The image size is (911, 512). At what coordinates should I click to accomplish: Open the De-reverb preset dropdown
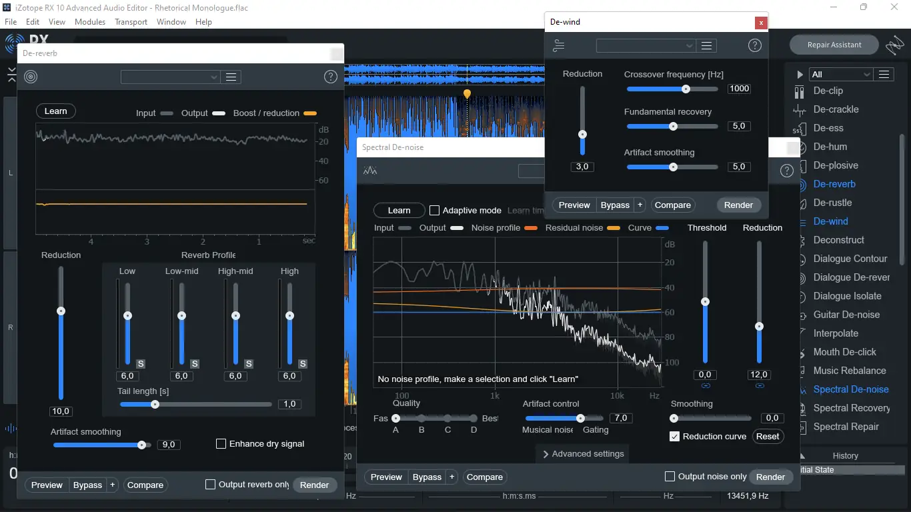click(x=170, y=77)
